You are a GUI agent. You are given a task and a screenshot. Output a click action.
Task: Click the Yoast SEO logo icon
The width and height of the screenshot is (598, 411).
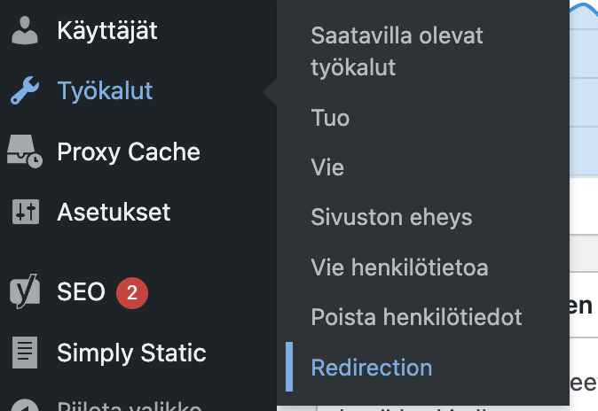coord(25,291)
